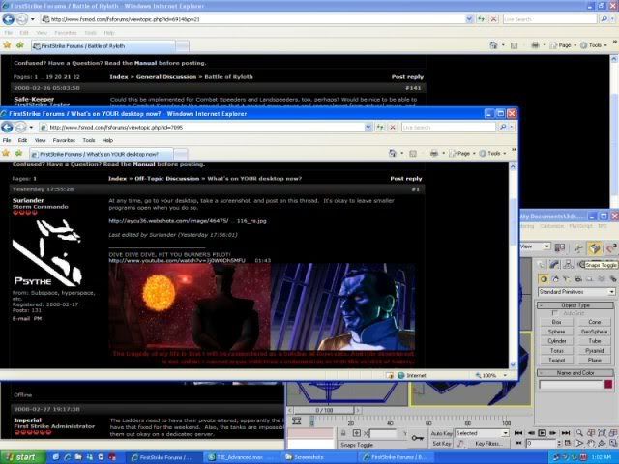The height and width of the screenshot is (464, 619).
Task: Open Favorites Center star in front IE
Action: click(6, 153)
